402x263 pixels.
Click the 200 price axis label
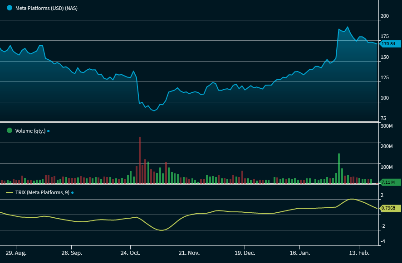coord(385,16)
